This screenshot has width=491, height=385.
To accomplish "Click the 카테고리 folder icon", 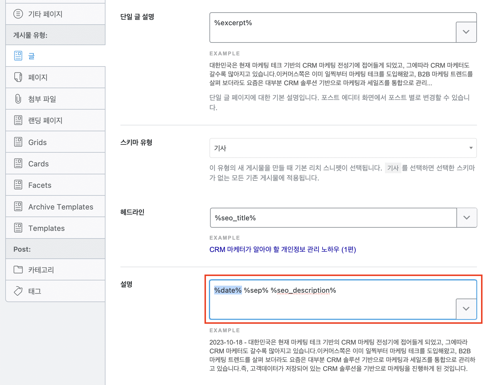I will [18, 269].
